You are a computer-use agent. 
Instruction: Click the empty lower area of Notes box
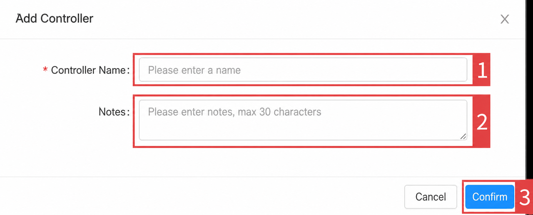pyautogui.click(x=291, y=129)
